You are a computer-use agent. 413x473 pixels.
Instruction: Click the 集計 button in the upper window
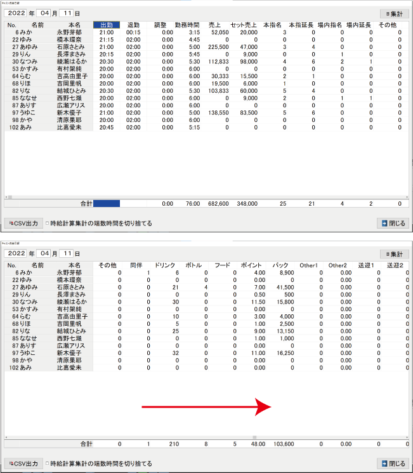pos(393,13)
